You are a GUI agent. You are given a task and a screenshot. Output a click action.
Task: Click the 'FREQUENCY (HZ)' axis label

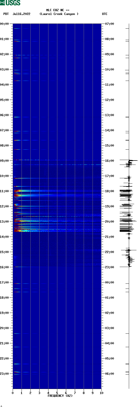point(60,396)
